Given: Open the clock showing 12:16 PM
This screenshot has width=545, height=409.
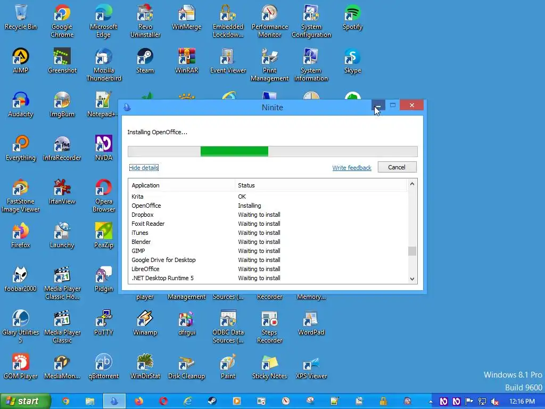Looking at the screenshot, I should [x=522, y=402].
